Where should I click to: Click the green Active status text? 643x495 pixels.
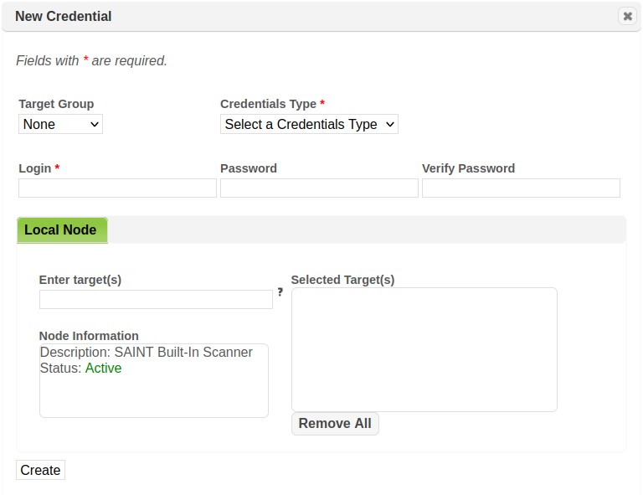(103, 368)
